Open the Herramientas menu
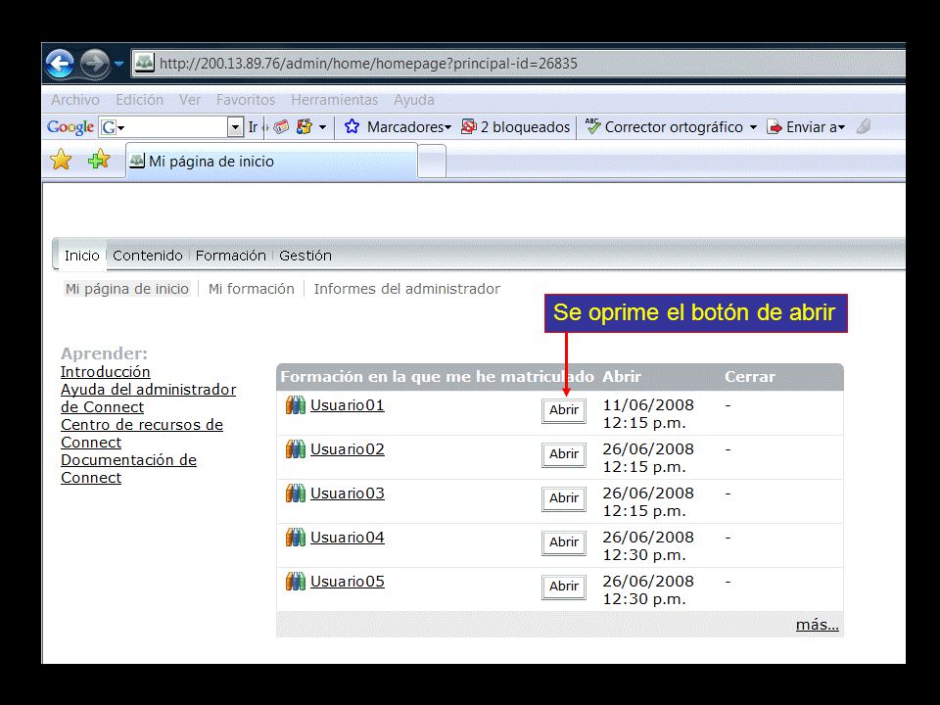This screenshot has height=705, width=940. 334,100
